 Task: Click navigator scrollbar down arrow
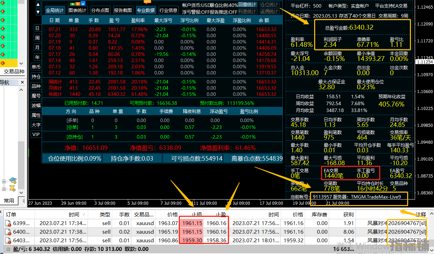(x=21, y=193)
